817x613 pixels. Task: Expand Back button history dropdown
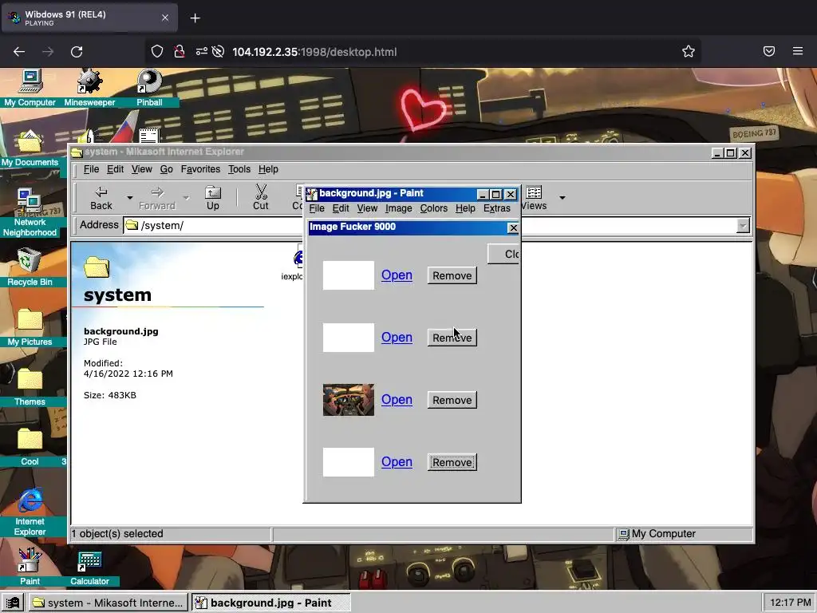pos(130,198)
